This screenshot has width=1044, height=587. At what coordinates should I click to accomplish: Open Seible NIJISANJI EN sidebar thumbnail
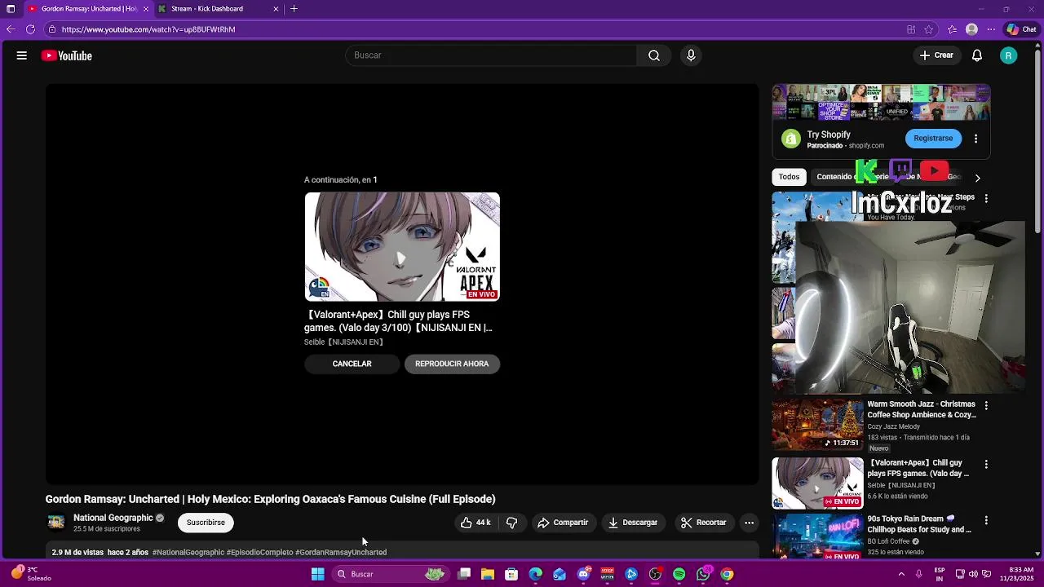click(817, 483)
